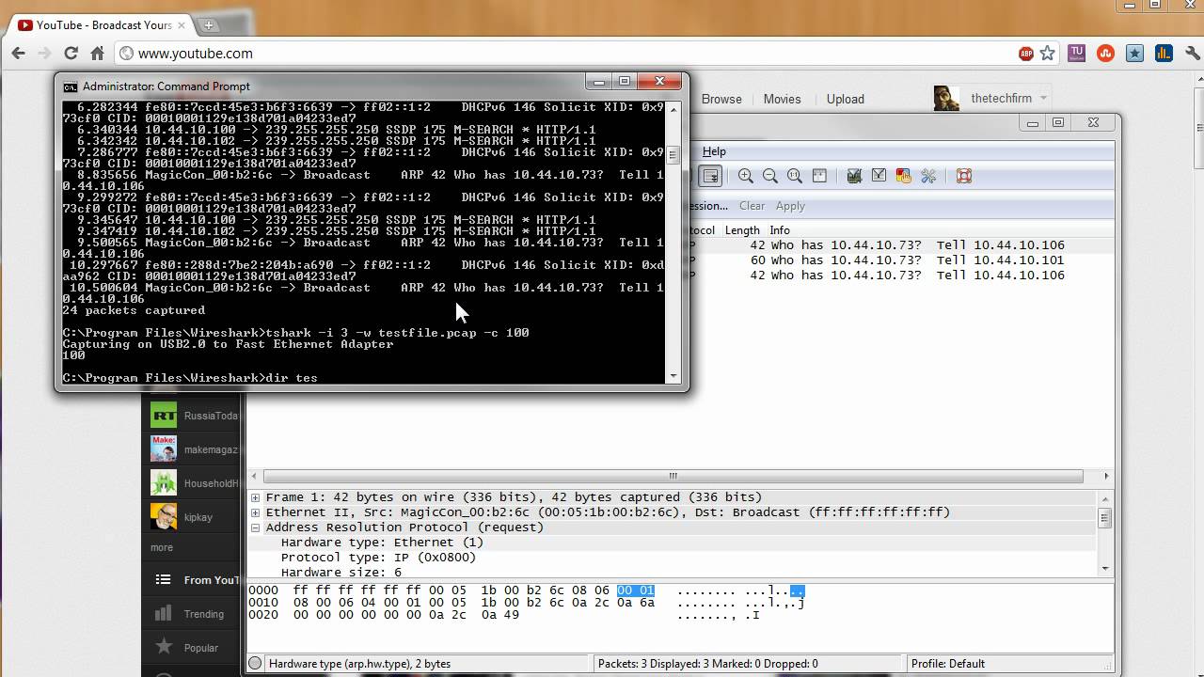Click the Info column header
Viewport: 1204px width, 677px height.
[x=779, y=230]
